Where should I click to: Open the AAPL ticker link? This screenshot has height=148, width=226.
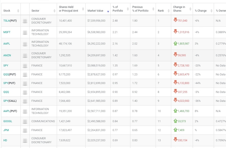[x=7, y=44]
